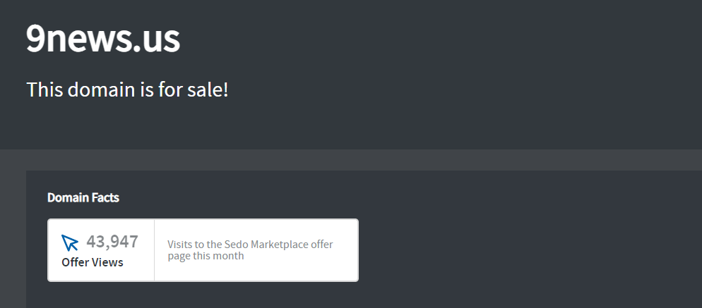Select the 9news.us domain heading
702x308 pixels.
(103, 38)
